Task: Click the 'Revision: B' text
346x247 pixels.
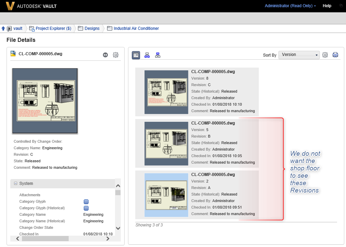Action: tap(201, 136)
